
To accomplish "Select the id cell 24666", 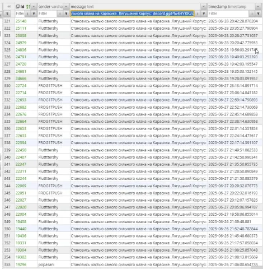I will [26, 78].
